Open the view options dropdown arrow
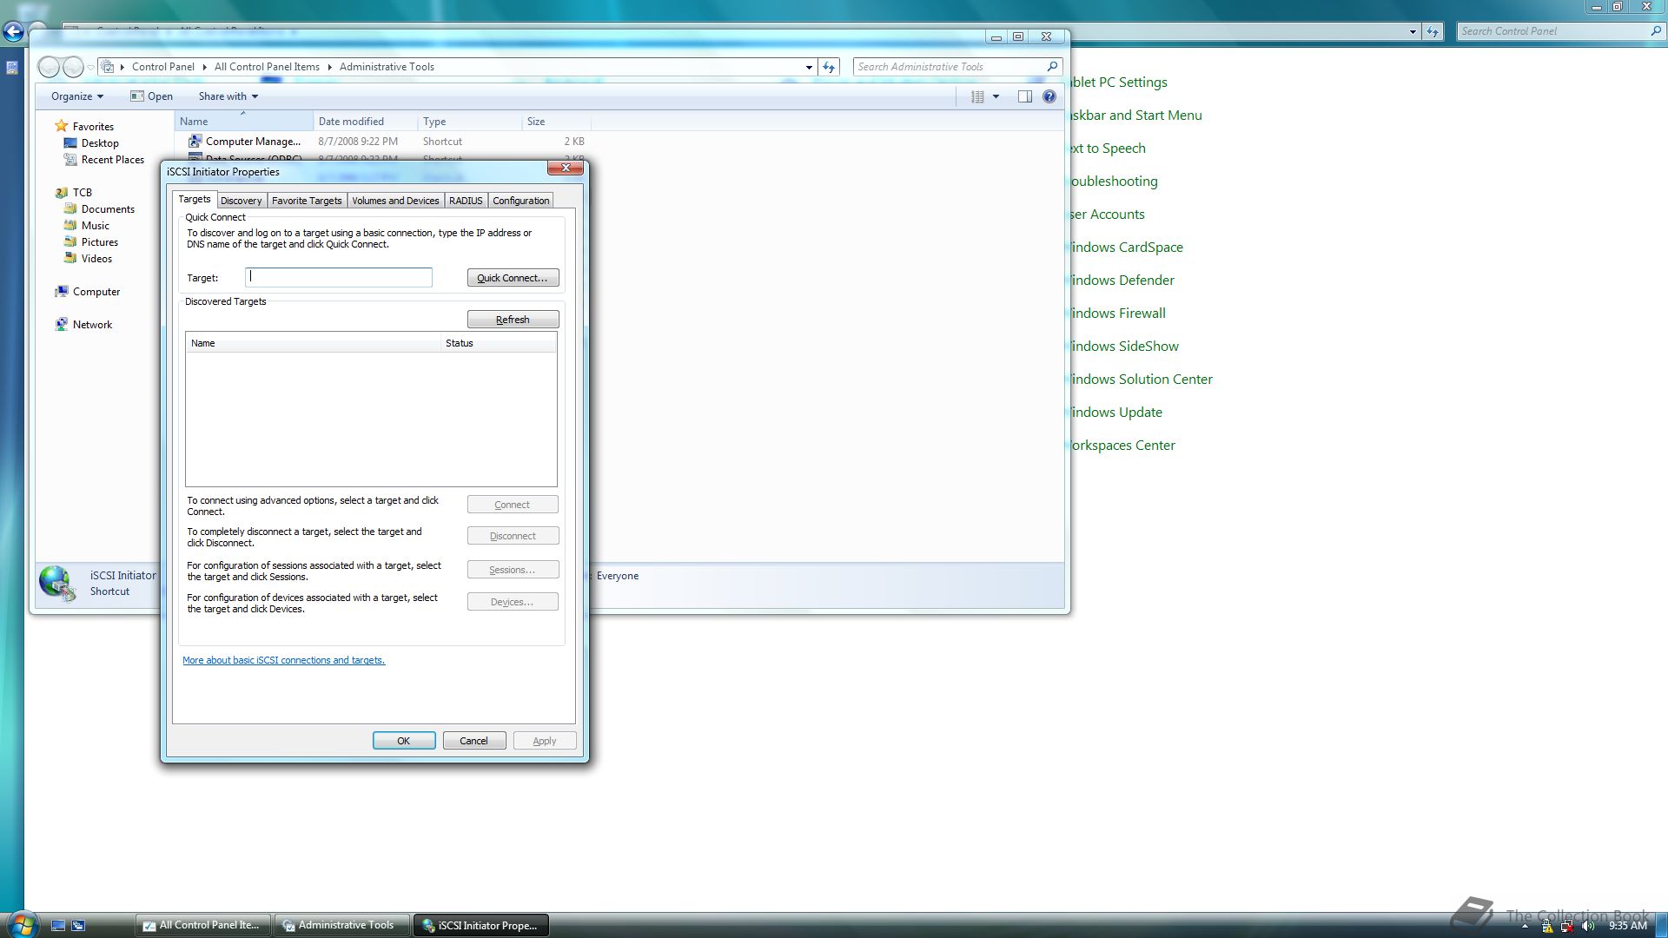This screenshot has width=1668, height=938. (x=996, y=96)
